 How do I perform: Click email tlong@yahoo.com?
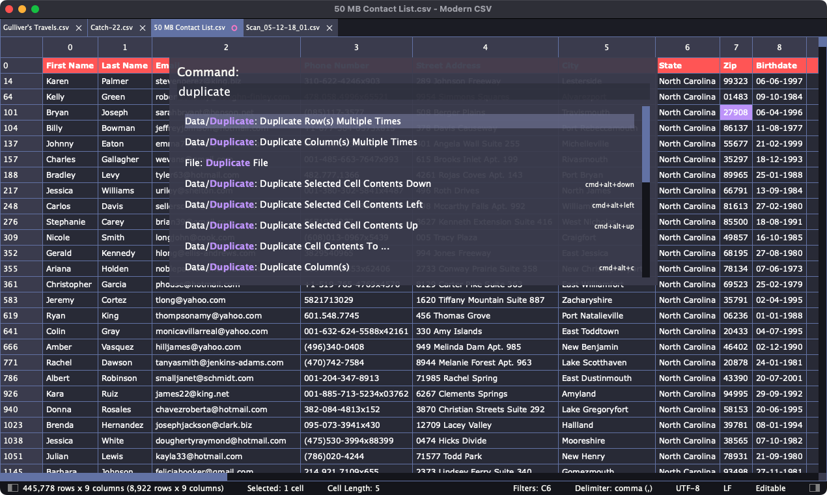[x=227, y=300]
